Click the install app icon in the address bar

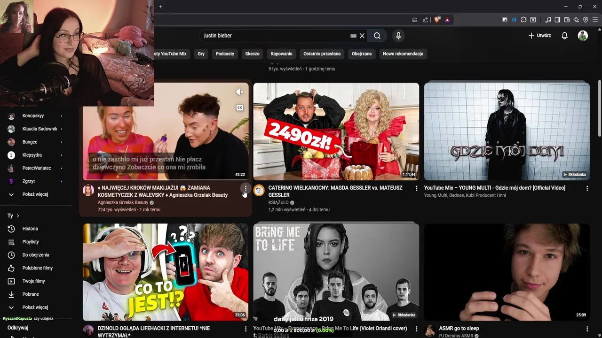click(415, 20)
